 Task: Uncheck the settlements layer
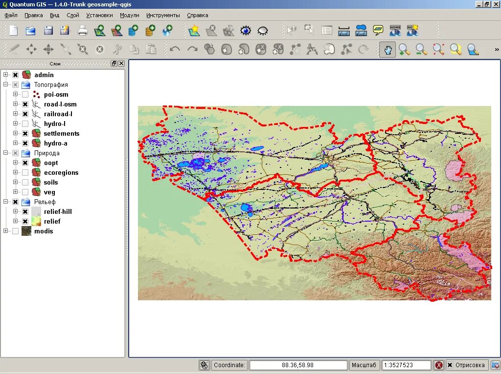pos(25,134)
